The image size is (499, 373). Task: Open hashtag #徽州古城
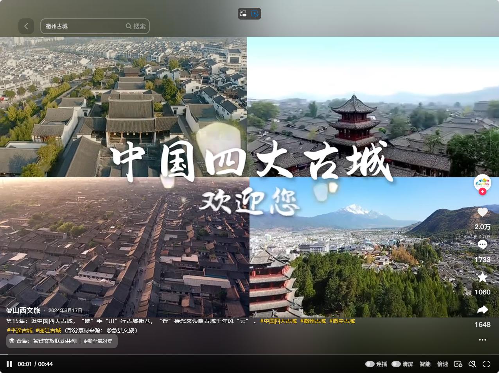(313, 321)
